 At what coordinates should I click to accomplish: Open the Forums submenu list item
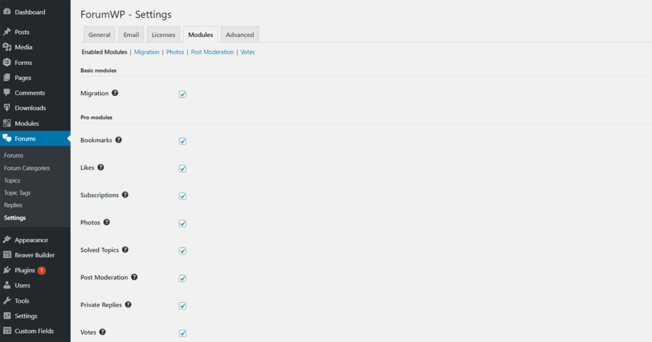(14, 155)
